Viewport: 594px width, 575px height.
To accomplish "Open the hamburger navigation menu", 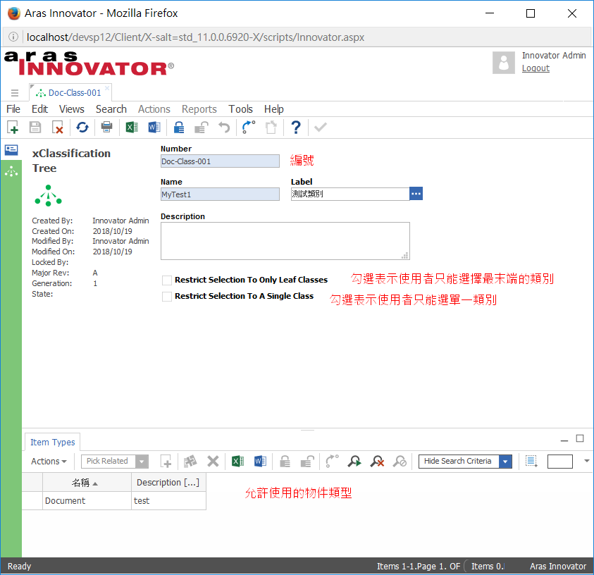I will [15, 93].
